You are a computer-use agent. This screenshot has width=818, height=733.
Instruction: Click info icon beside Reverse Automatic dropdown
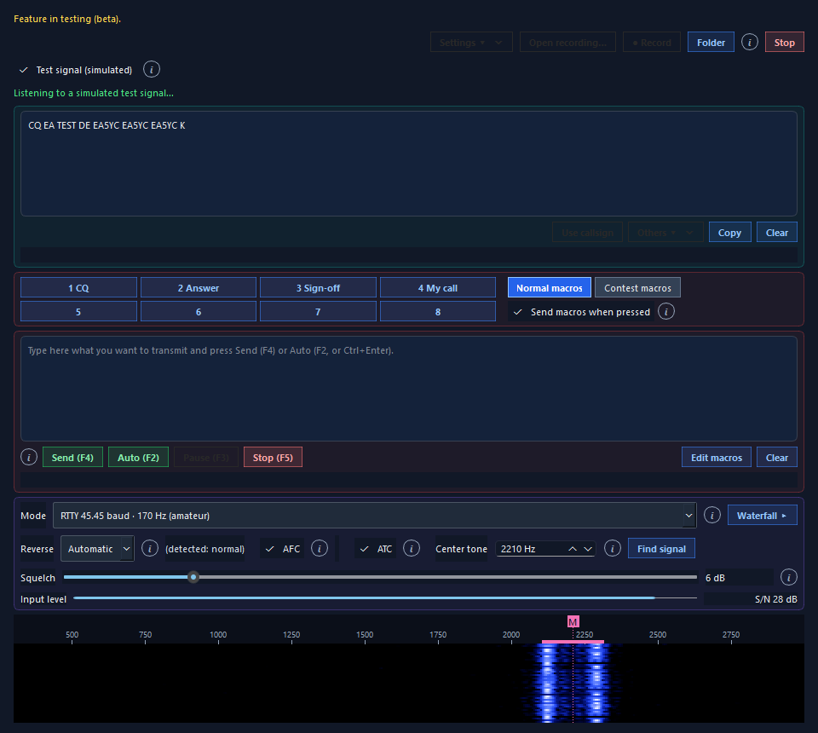(x=150, y=548)
